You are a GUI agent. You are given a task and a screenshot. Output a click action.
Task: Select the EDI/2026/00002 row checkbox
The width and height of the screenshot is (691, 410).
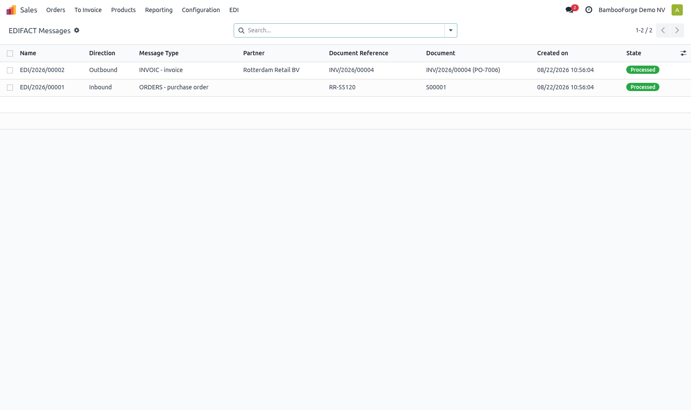[10, 70]
